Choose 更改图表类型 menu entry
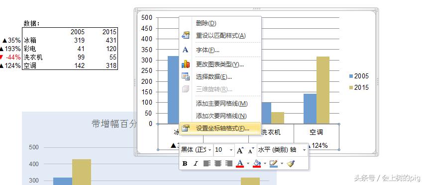The height and width of the screenshot is (185, 425). [220, 64]
